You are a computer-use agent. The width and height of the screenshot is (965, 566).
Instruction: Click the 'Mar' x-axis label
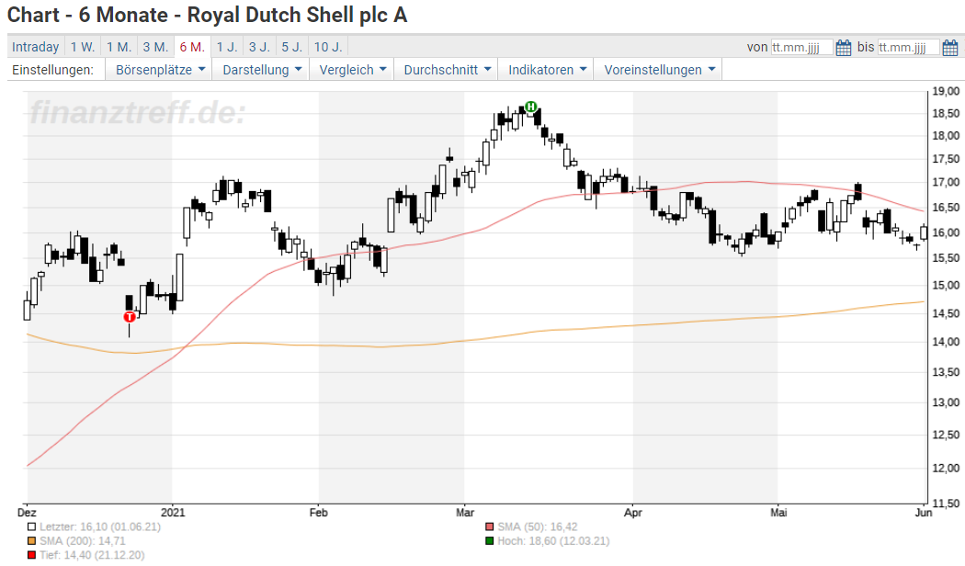coord(465,513)
